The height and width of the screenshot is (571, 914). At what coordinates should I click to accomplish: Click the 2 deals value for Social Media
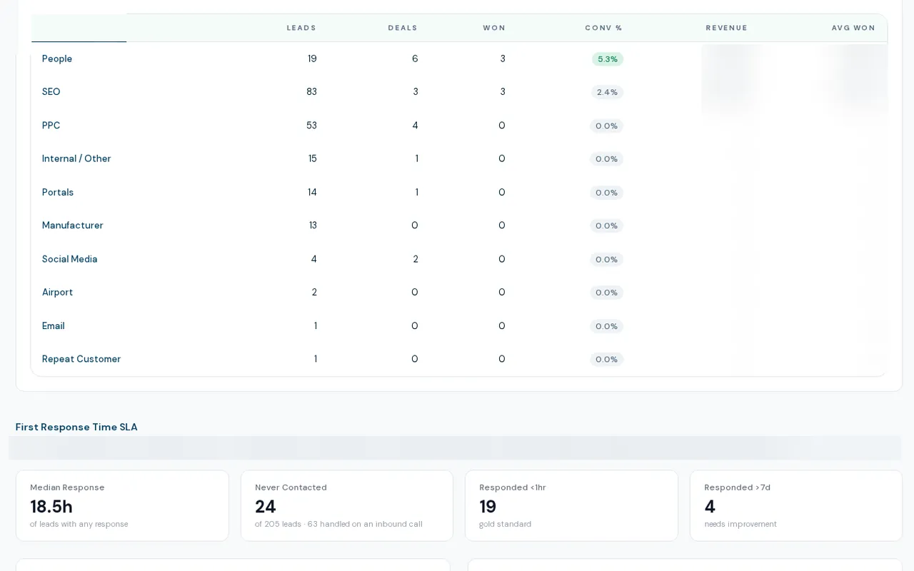[416, 259]
